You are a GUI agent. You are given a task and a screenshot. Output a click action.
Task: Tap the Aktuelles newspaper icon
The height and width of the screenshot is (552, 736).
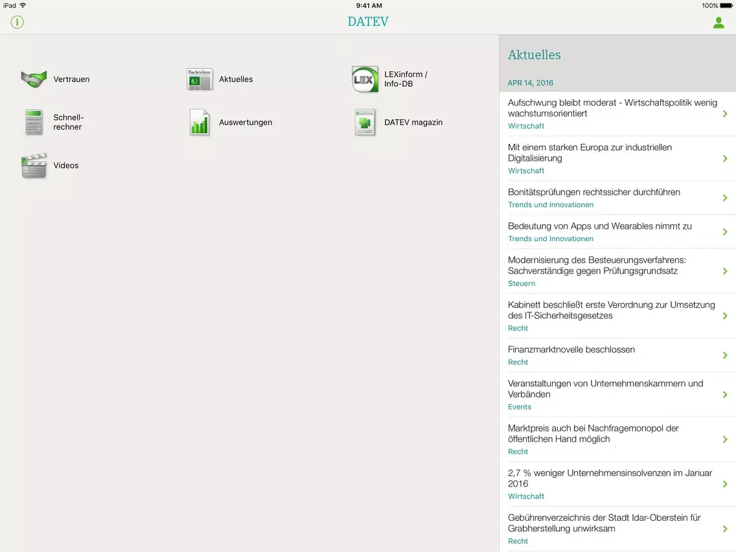[200, 79]
